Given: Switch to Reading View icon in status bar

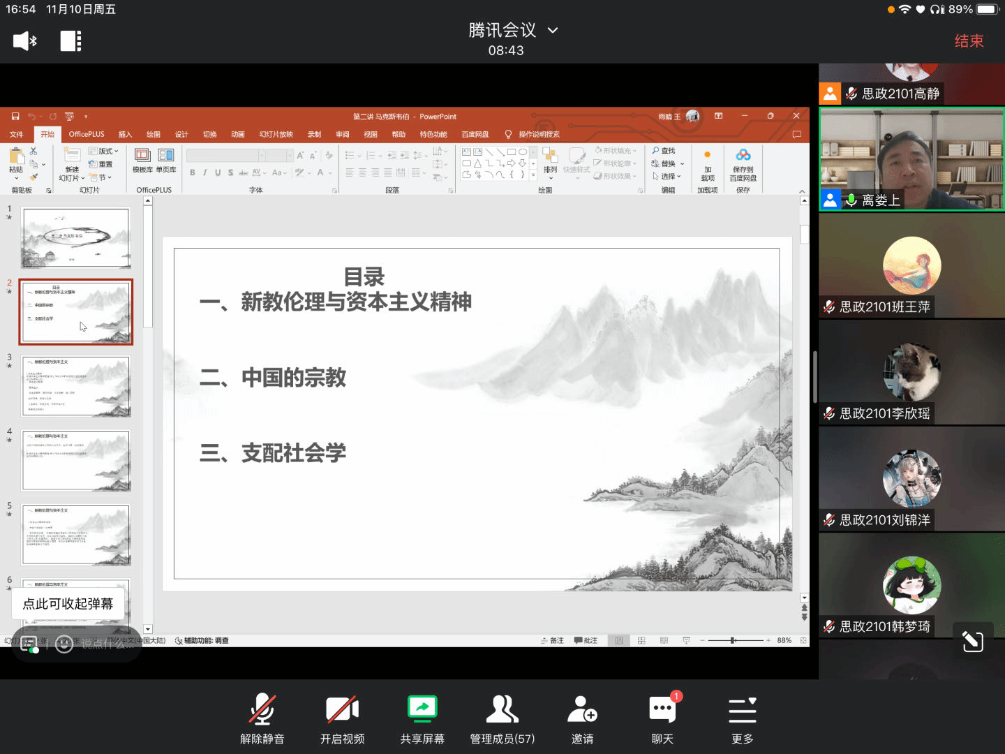Looking at the screenshot, I should point(664,640).
